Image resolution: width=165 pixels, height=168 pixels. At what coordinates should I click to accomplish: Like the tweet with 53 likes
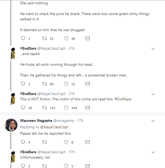tap(66, 84)
